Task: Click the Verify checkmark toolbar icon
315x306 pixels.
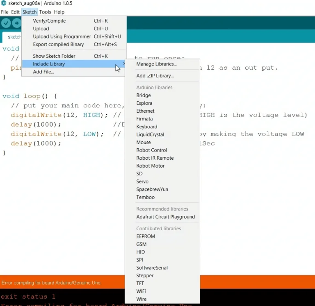Action: coord(6,23)
